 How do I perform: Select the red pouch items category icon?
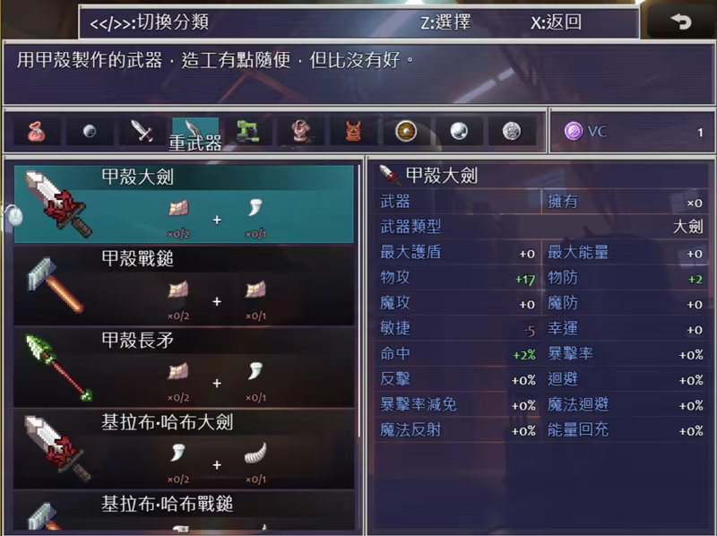(36, 132)
